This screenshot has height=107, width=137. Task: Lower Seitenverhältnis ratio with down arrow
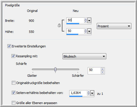pos(89,94)
